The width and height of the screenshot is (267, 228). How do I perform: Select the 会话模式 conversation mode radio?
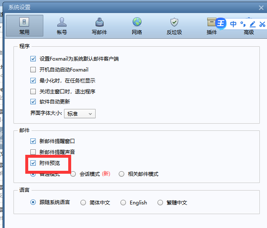tap(73, 174)
